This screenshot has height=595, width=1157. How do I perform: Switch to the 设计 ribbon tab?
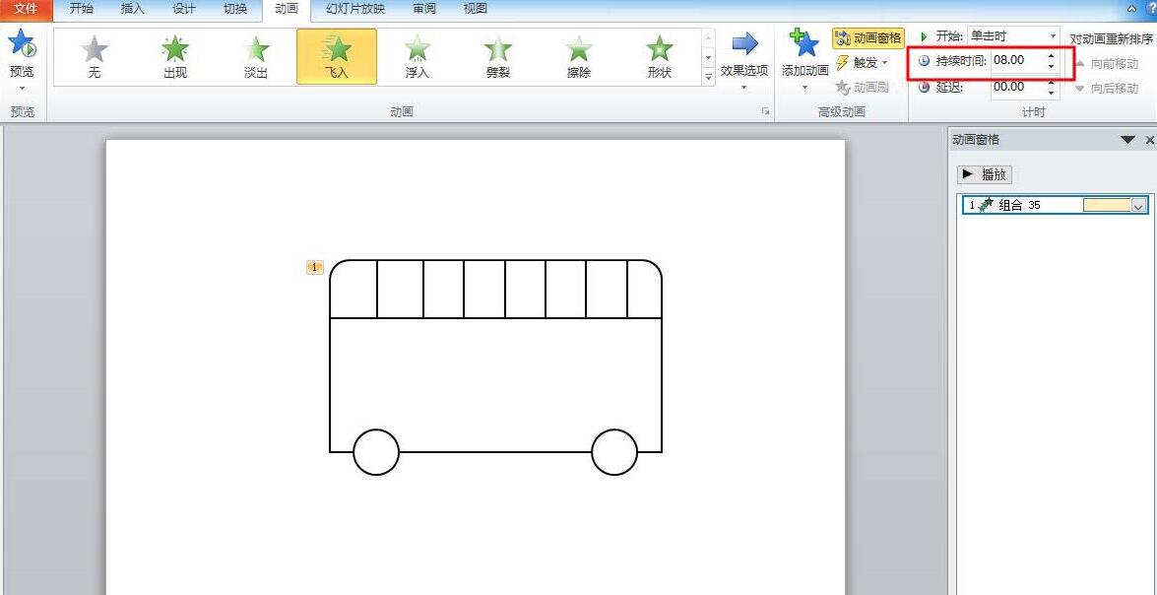point(184,10)
